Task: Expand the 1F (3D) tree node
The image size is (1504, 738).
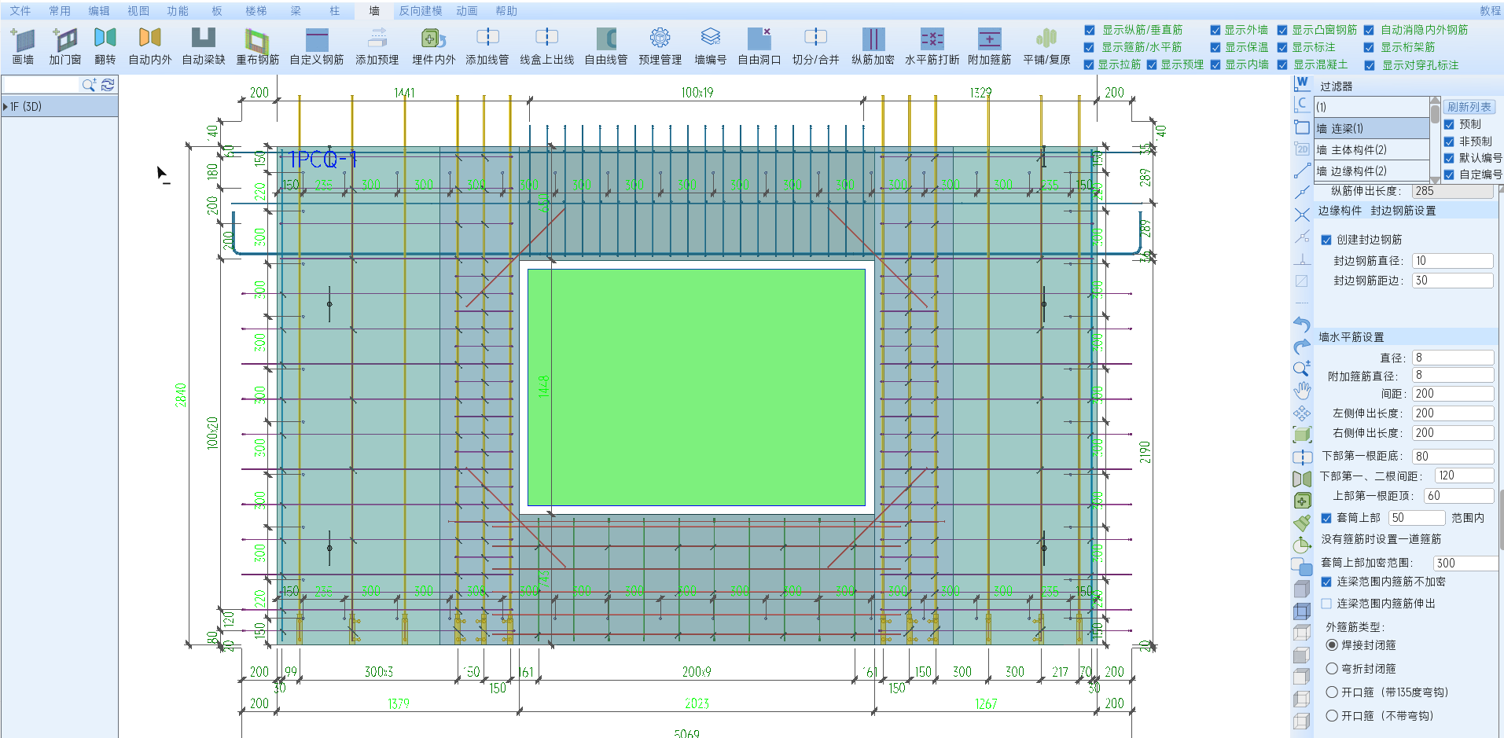Action: coord(6,107)
